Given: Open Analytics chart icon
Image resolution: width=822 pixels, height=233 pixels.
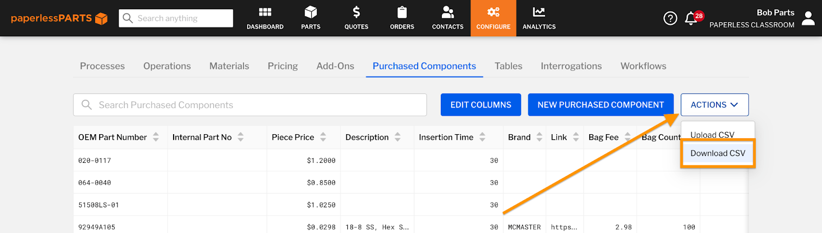Looking at the screenshot, I should click(x=539, y=12).
